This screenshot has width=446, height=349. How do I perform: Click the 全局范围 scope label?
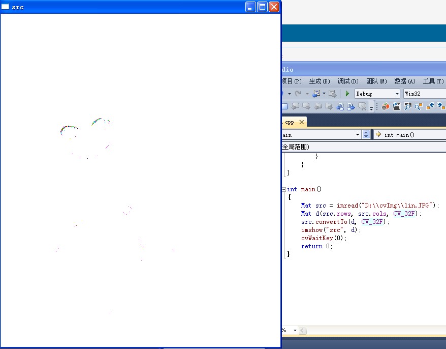coord(296,147)
